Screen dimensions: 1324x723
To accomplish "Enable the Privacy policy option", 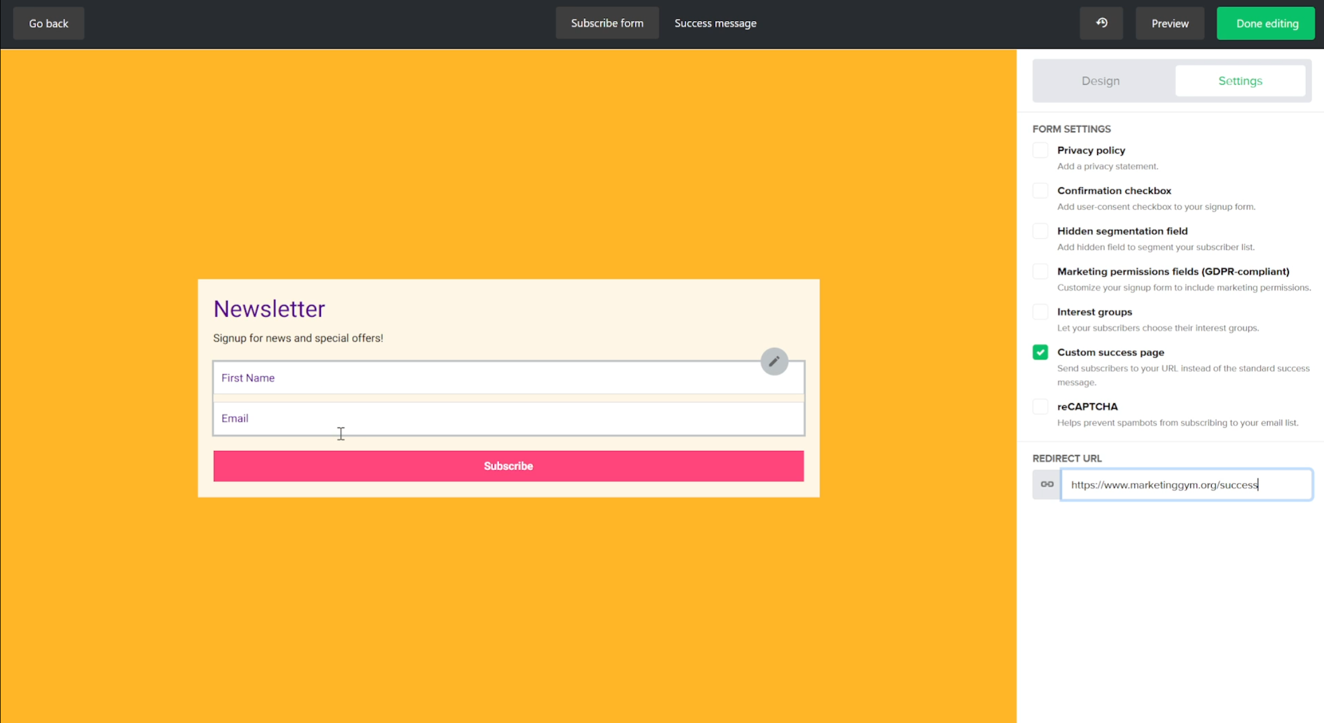I will (x=1040, y=150).
